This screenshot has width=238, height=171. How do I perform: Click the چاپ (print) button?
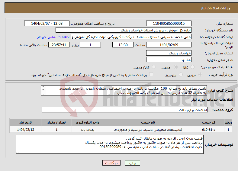pos(132,163)
